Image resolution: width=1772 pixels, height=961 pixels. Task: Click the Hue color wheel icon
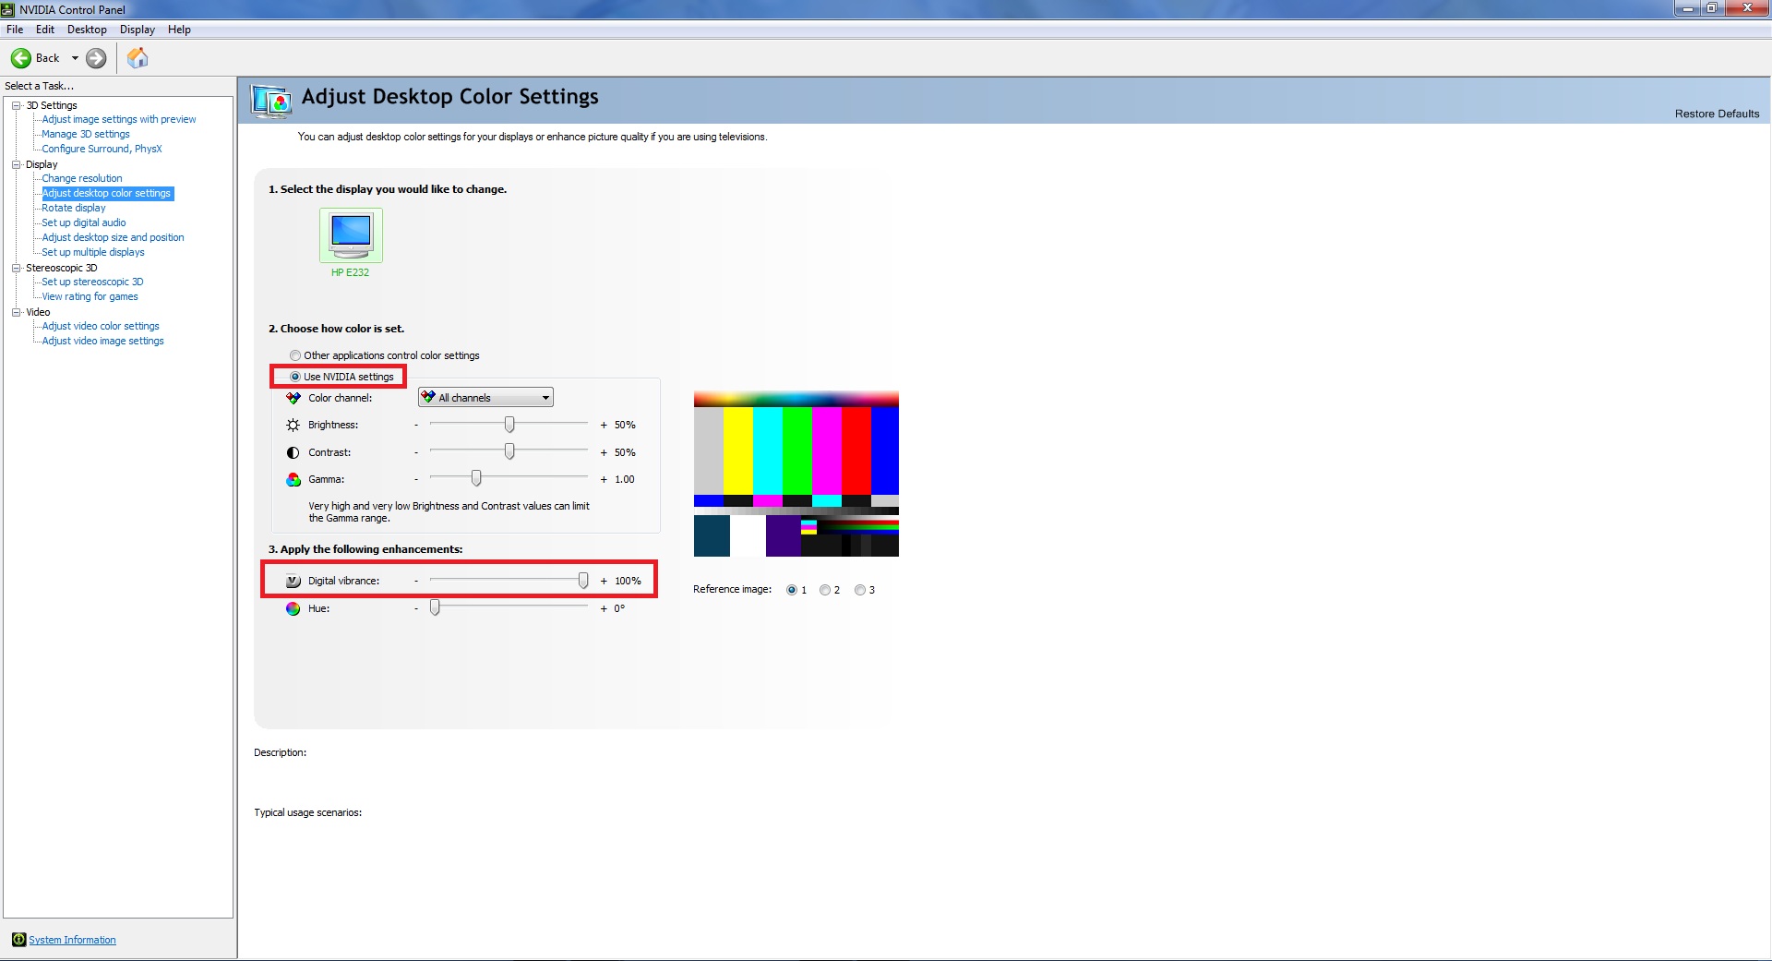(293, 608)
